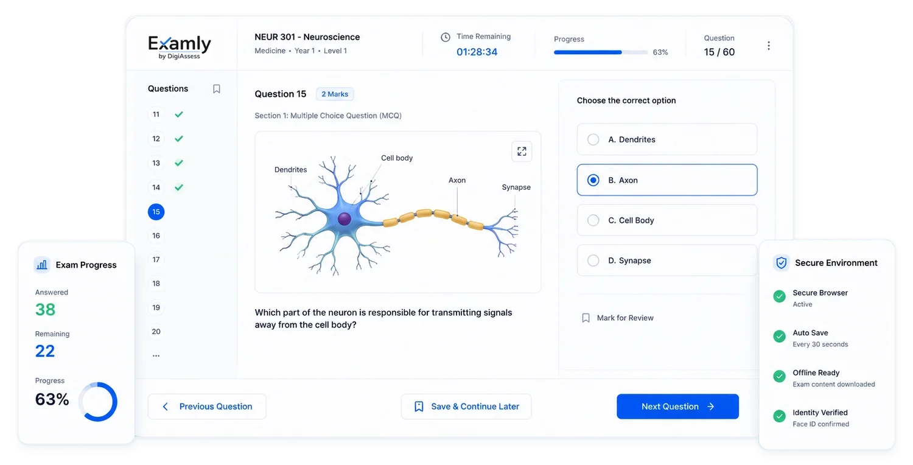Click the Examly logo

click(180, 47)
